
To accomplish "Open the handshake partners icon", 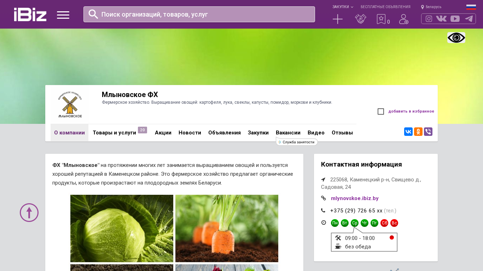I will pyautogui.click(x=361, y=19).
